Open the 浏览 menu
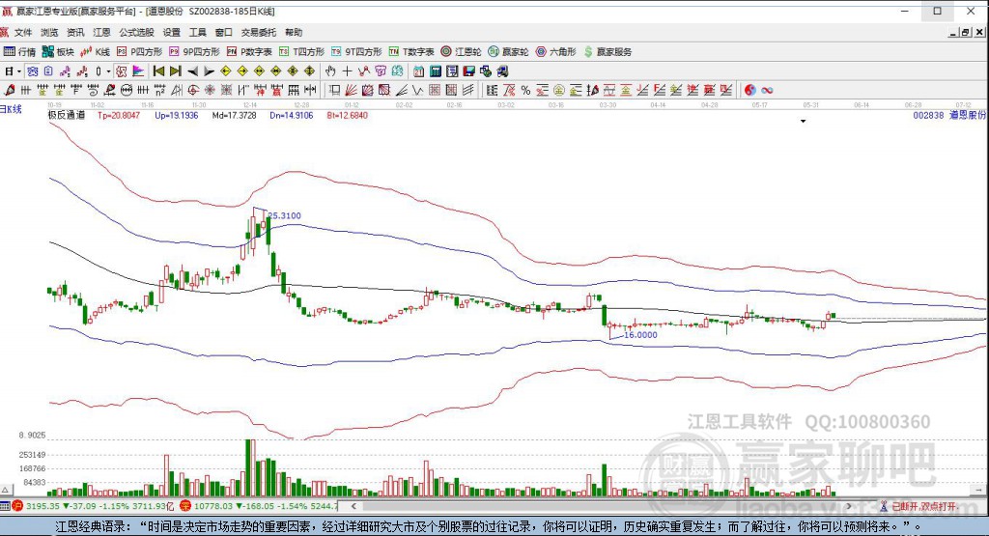This screenshot has height=536, width=989. (49, 32)
